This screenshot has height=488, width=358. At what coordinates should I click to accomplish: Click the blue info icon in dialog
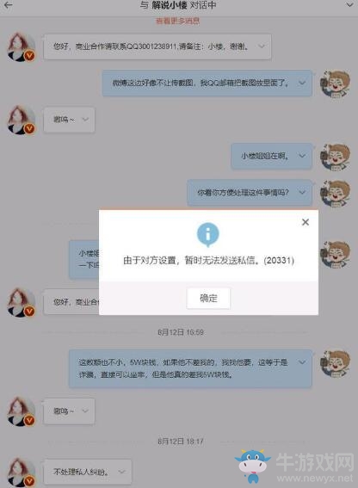click(x=208, y=234)
